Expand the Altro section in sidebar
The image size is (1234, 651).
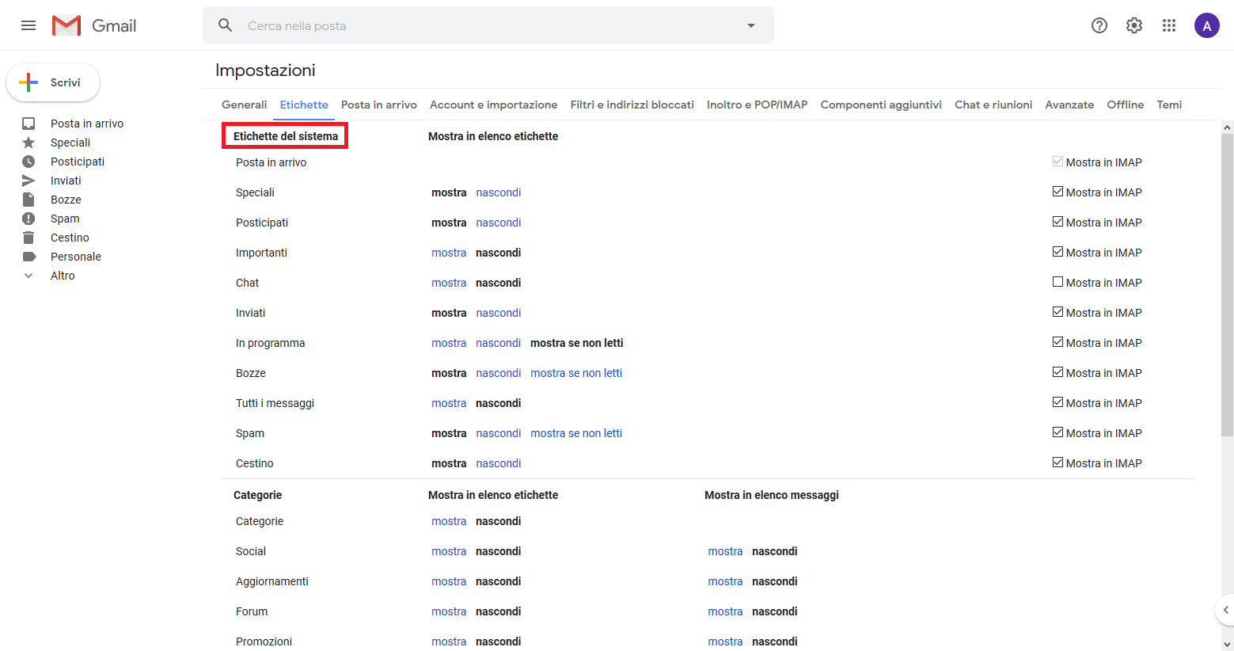(x=28, y=276)
